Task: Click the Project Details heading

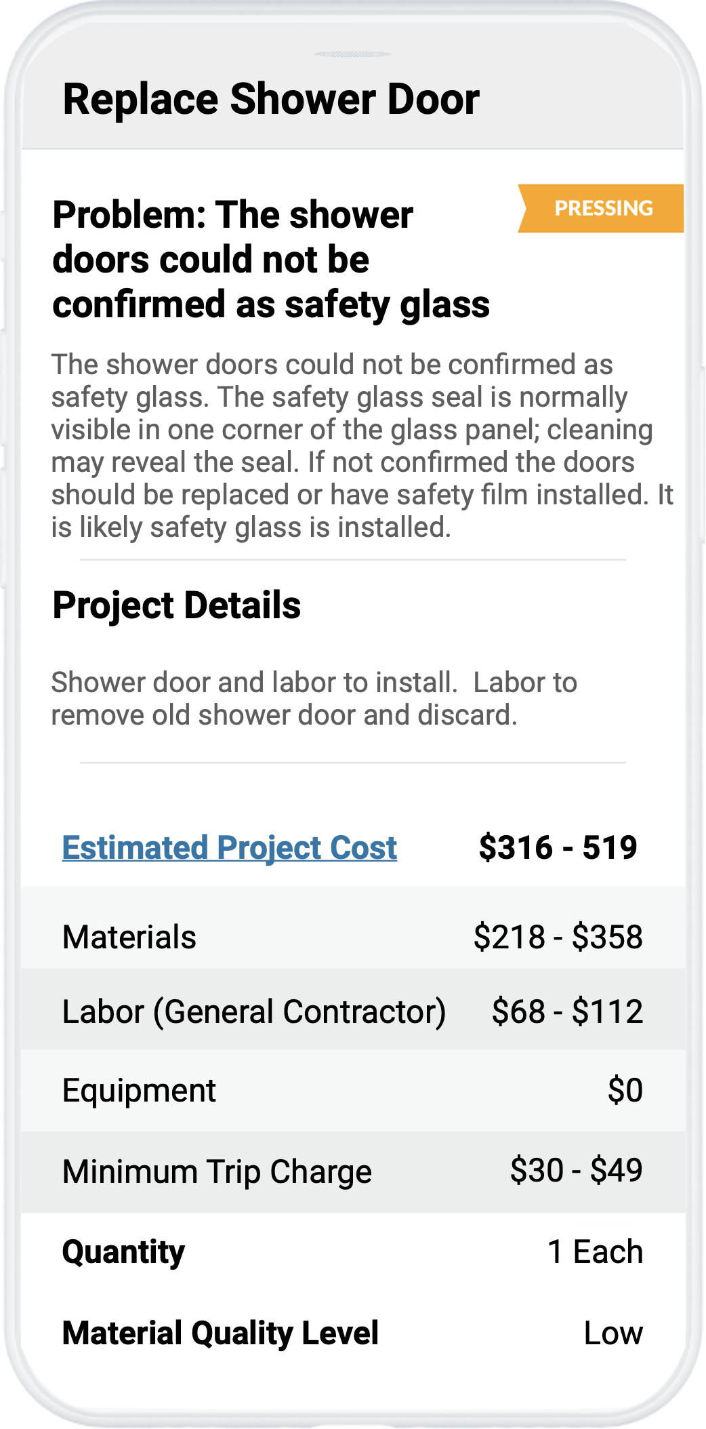Action: click(177, 605)
